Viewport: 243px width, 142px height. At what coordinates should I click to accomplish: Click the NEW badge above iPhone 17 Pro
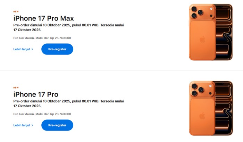coord(16,87)
